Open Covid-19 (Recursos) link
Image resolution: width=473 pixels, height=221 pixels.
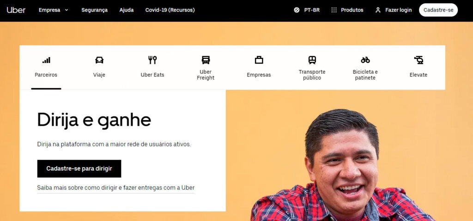(x=170, y=10)
